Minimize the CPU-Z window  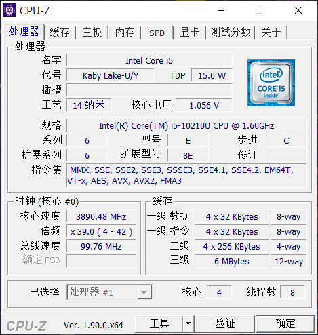[x=221, y=10]
